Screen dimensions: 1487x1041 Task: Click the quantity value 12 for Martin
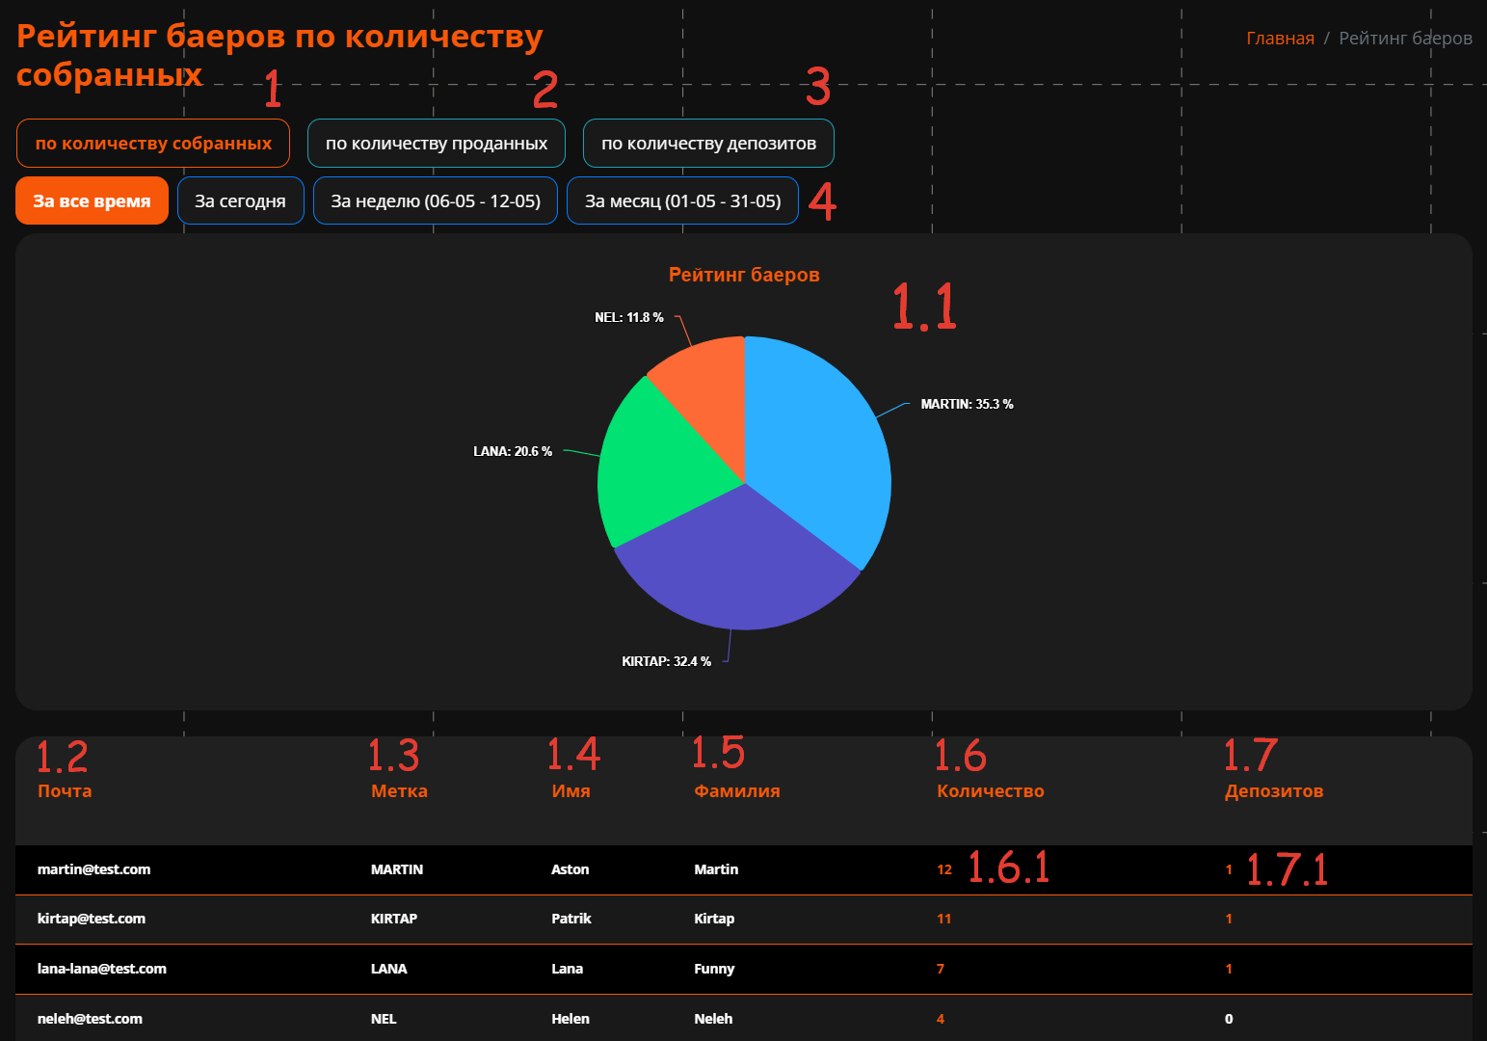point(944,869)
